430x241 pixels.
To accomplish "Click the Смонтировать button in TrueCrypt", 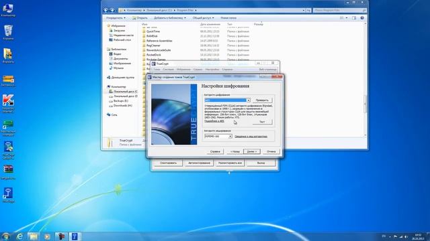I will pyautogui.click(x=168, y=163).
